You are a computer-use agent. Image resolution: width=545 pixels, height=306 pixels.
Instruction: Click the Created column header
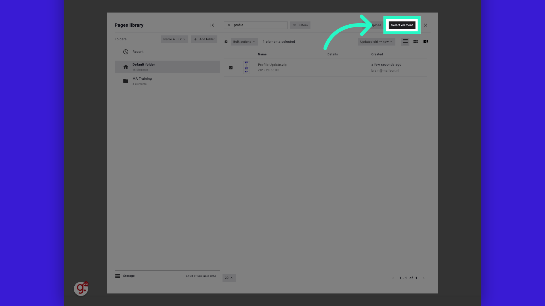click(377, 54)
